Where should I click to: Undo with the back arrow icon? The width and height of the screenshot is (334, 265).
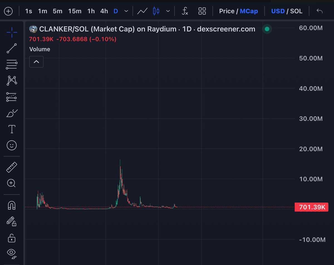coord(320,11)
